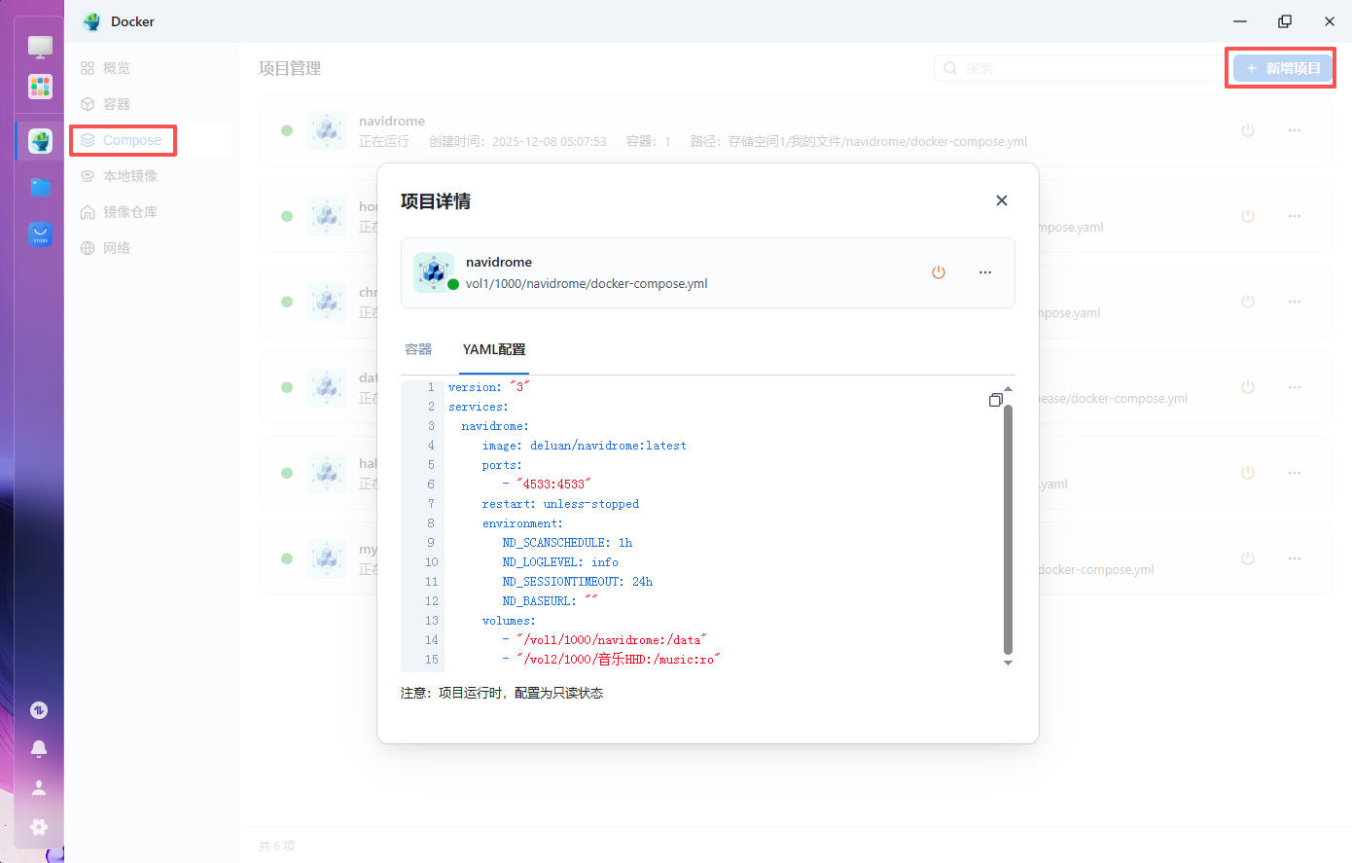Click the 新增项目 (New Project) button
This screenshot has width=1352, height=863.
click(1280, 68)
